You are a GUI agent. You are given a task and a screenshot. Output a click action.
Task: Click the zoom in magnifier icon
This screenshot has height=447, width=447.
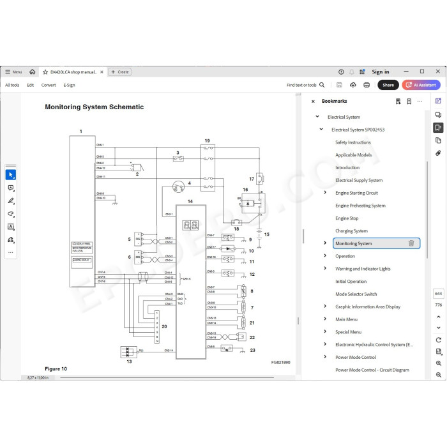[x=439, y=363]
